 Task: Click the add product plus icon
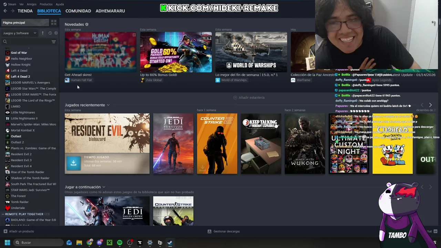pyautogui.click(x=5, y=231)
